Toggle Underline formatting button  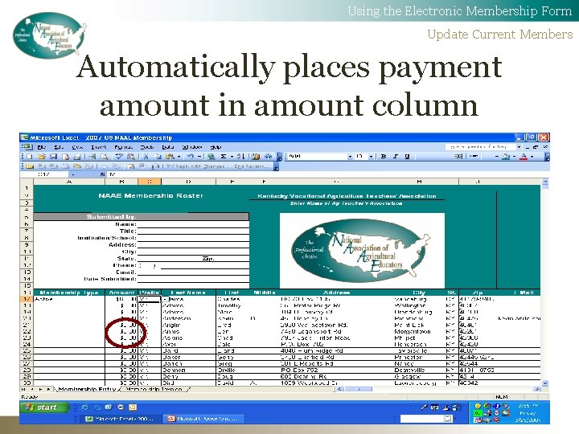click(x=407, y=157)
